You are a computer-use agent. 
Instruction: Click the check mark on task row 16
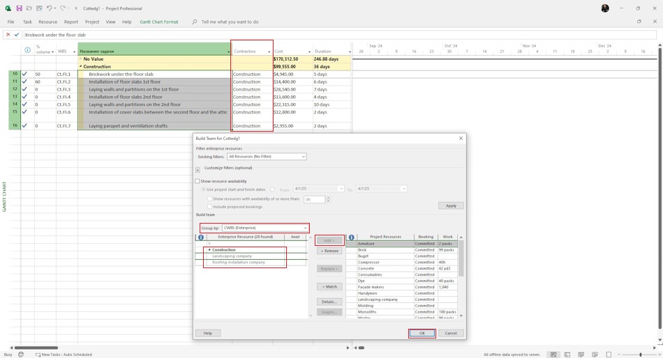[x=24, y=125]
